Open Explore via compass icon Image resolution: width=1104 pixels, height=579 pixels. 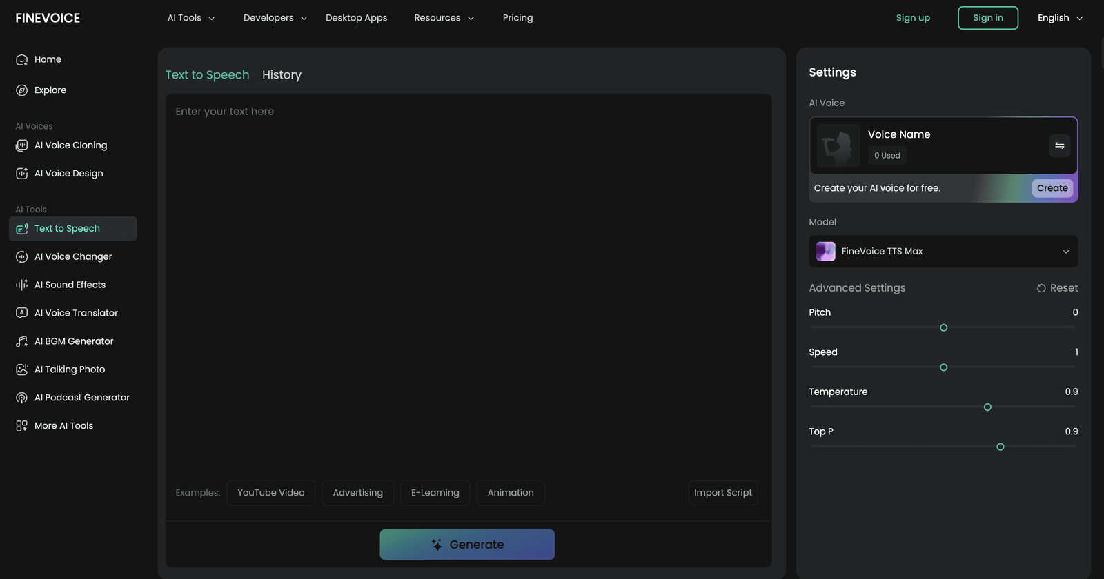21,90
